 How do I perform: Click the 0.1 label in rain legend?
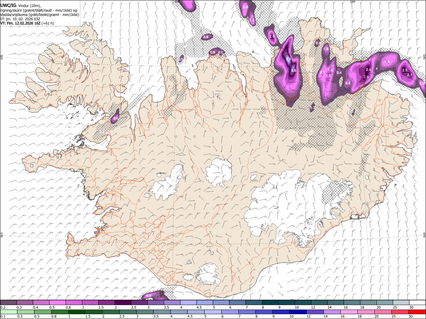pyautogui.click(x=3, y=316)
